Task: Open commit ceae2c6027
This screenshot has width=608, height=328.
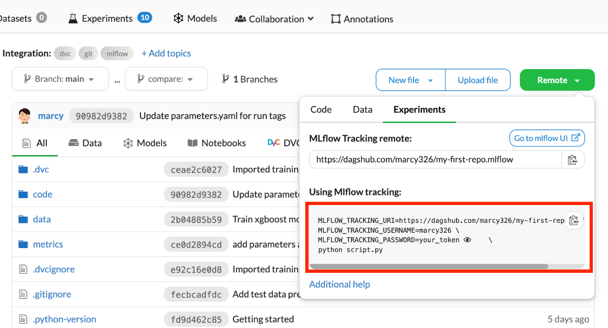Action: click(196, 169)
